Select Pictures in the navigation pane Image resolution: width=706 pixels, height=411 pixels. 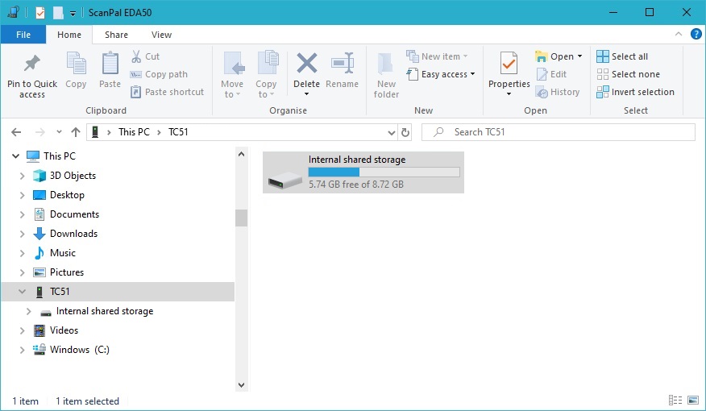click(x=67, y=272)
